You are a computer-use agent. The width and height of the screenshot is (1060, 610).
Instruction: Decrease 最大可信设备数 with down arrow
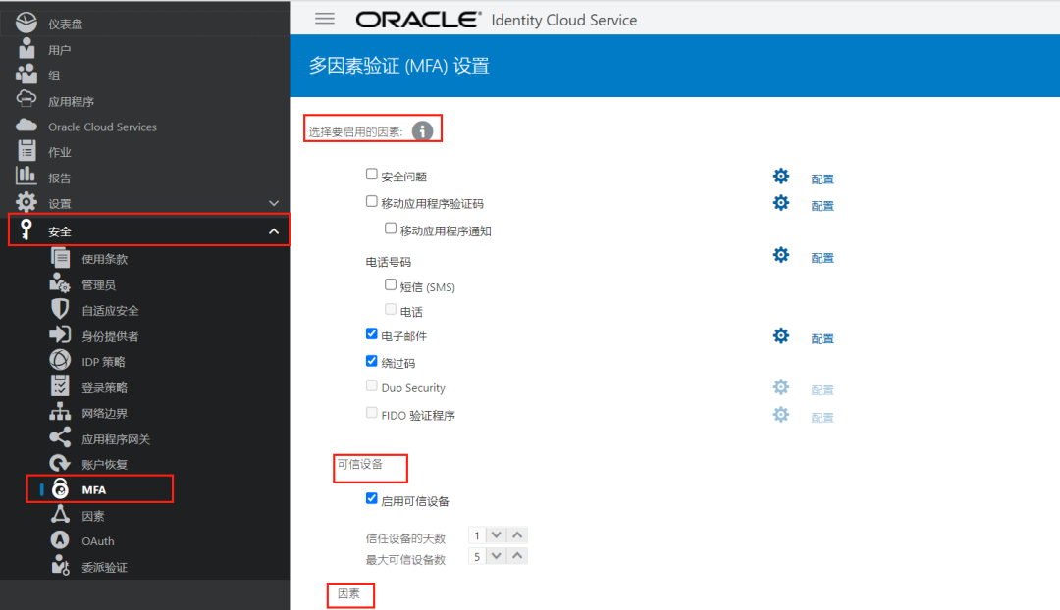click(x=497, y=556)
